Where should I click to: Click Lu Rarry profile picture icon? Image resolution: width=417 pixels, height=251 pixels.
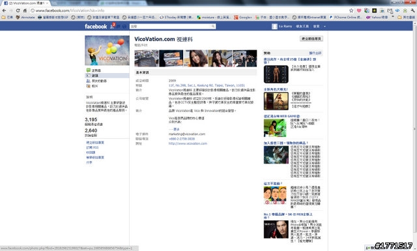click(x=274, y=26)
